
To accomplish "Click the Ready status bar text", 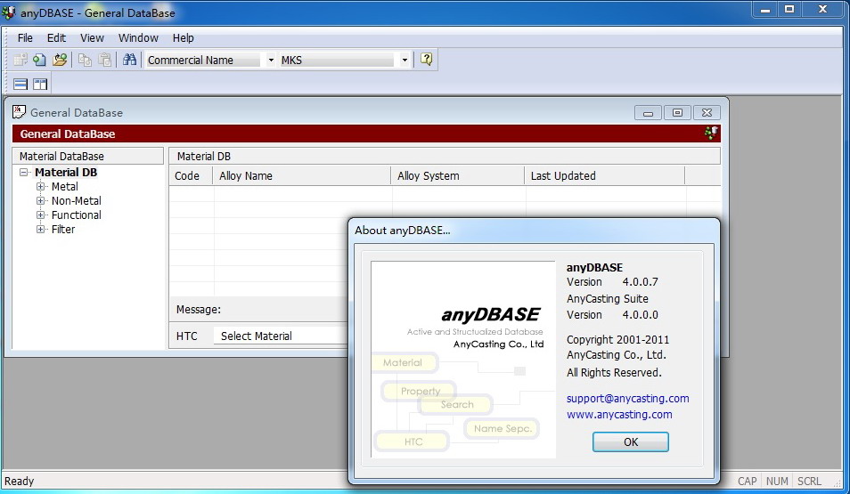I will pyautogui.click(x=19, y=481).
